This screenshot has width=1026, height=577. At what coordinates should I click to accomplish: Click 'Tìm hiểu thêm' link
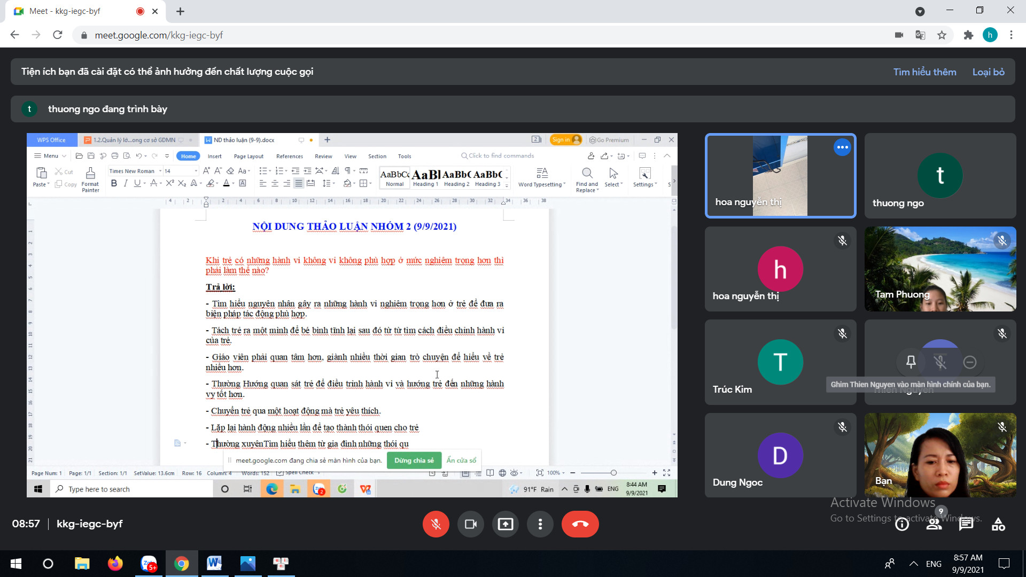click(924, 72)
